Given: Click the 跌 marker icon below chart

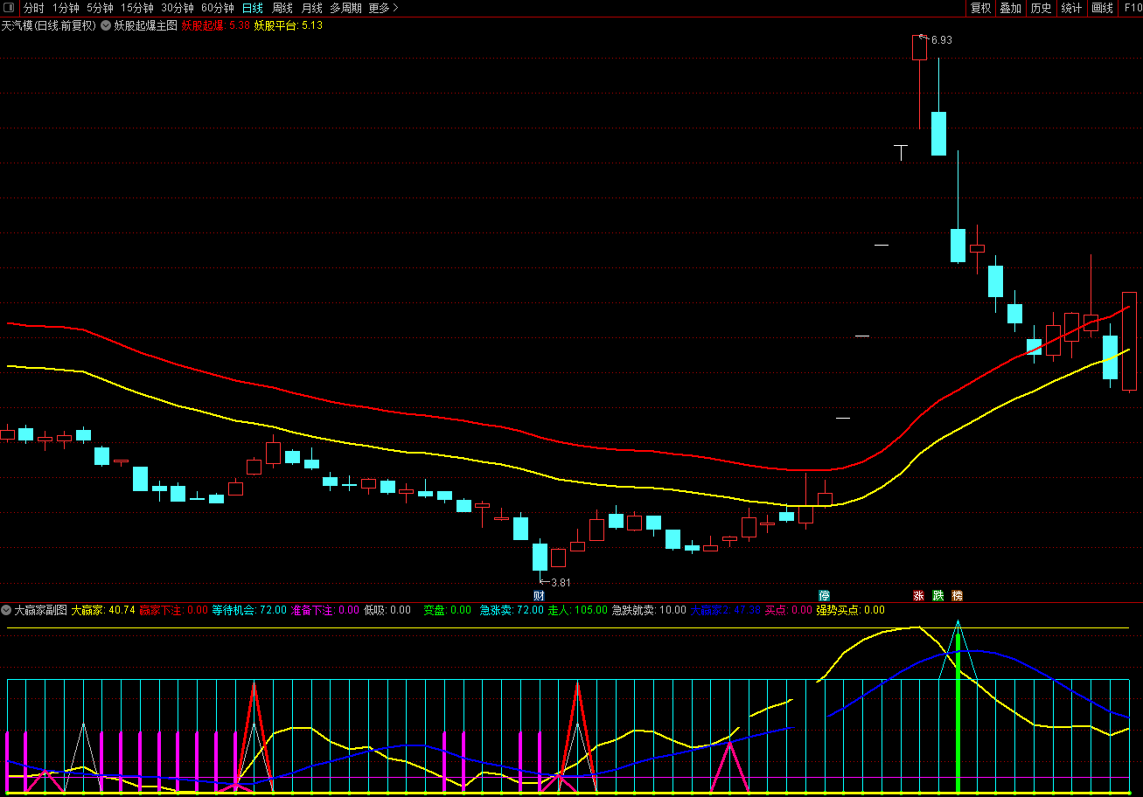Looking at the screenshot, I should [937, 596].
